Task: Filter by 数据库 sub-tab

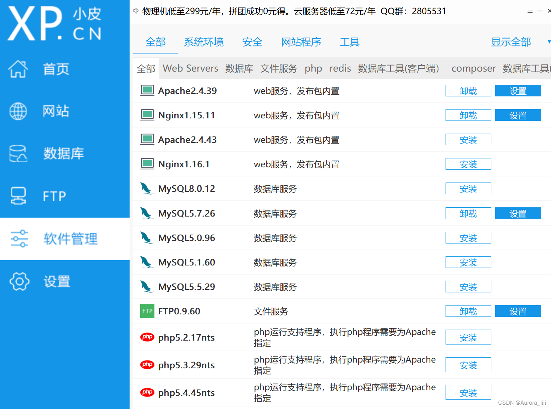Action: (239, 68)
